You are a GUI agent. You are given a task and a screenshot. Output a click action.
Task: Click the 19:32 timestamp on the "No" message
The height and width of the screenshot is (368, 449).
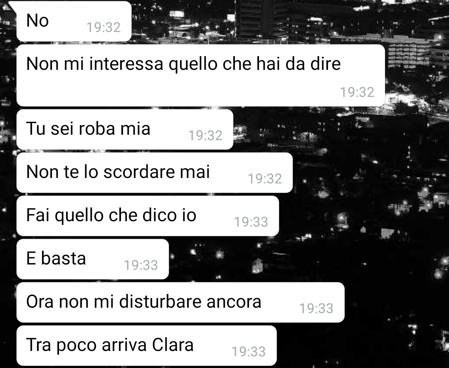tap(104, 27)
